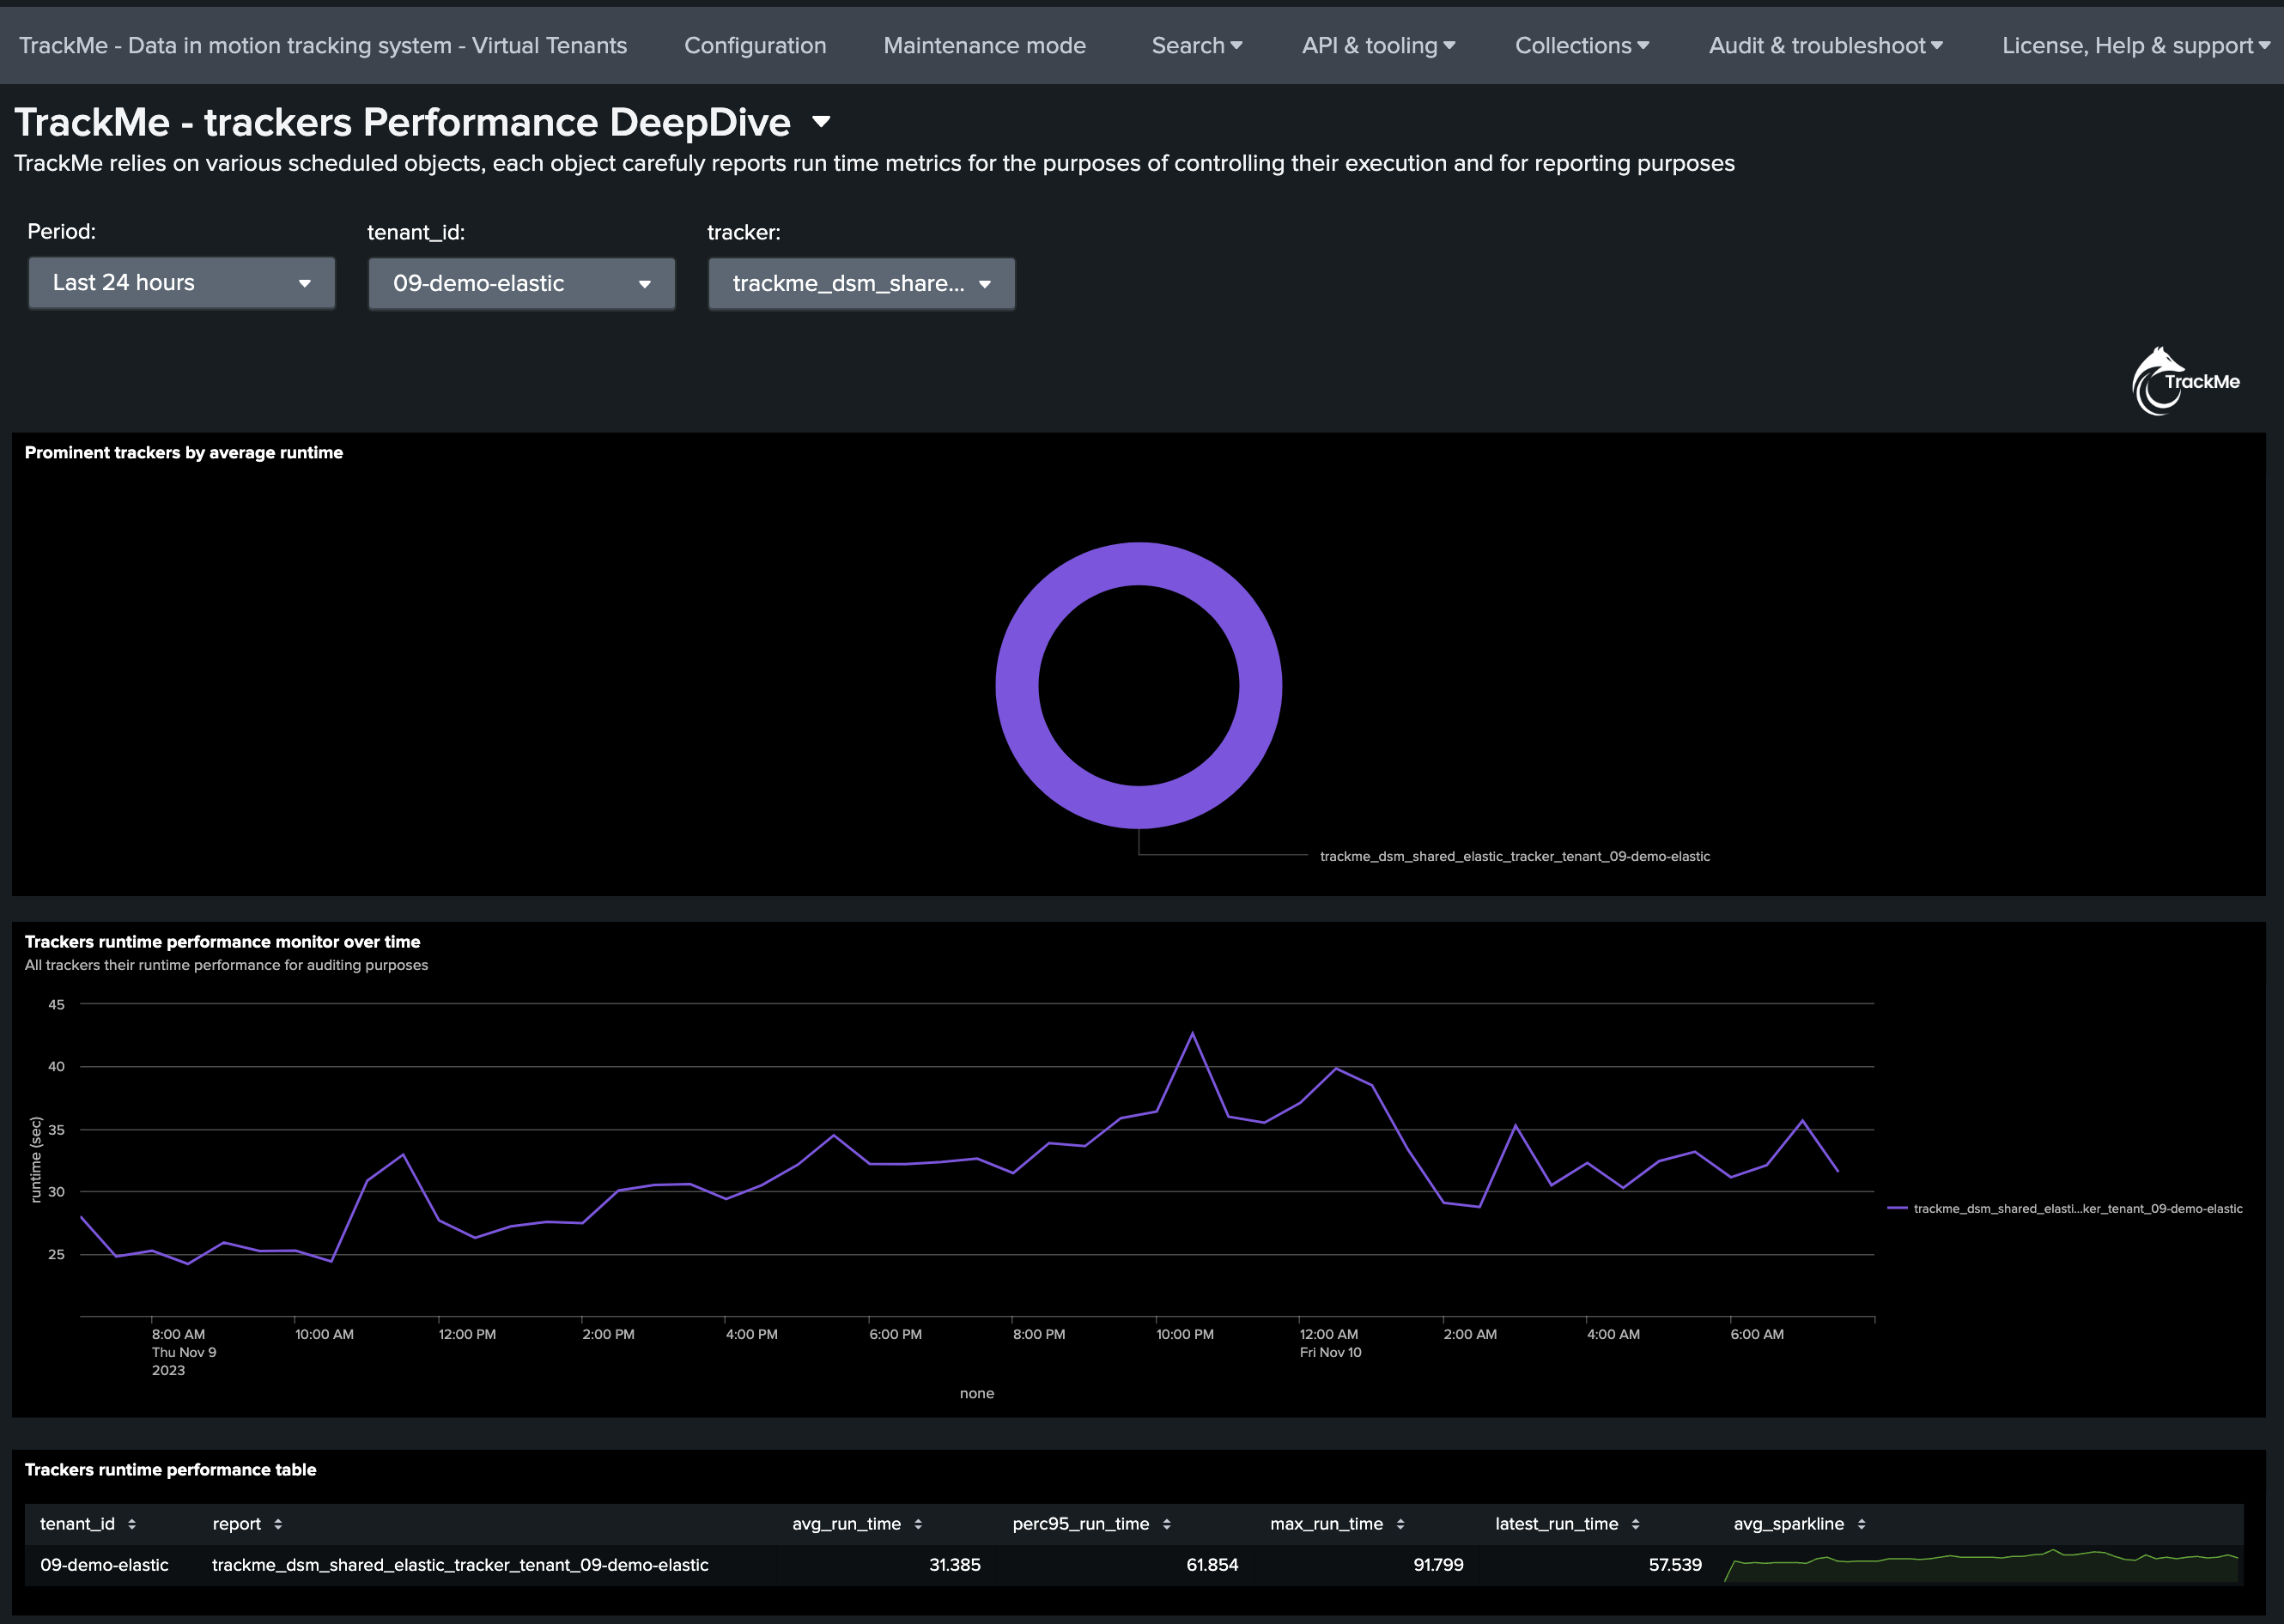2284x1624 pixels.
Task: Open the Configuration nav item
Action: point(755,46)
